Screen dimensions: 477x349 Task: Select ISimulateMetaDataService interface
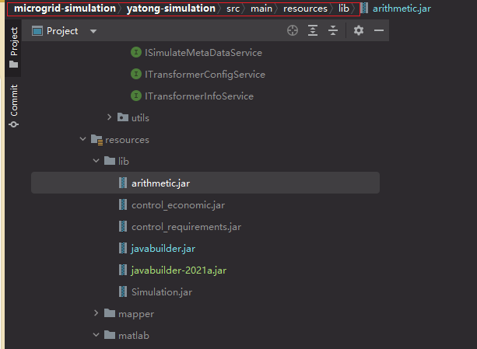tap(202, 53)
